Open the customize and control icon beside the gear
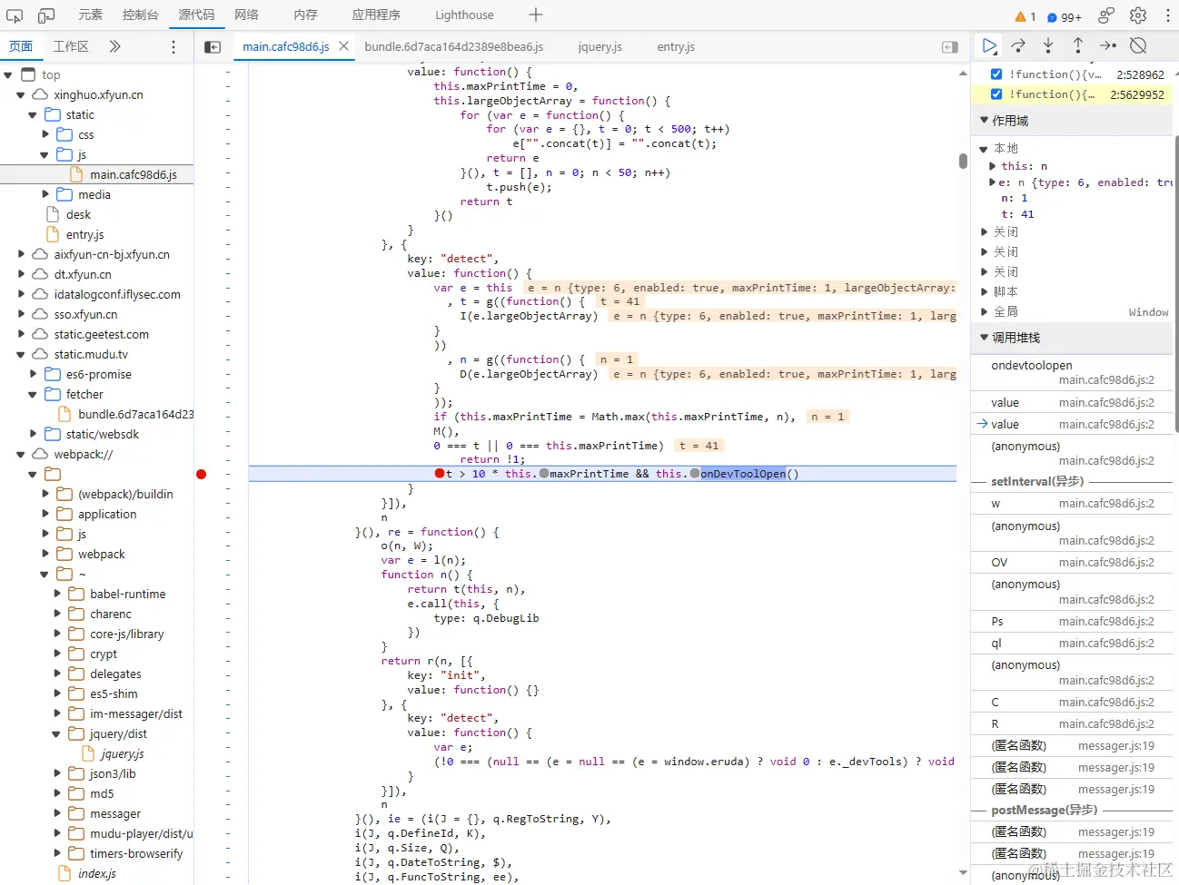 pos(1106,15)
